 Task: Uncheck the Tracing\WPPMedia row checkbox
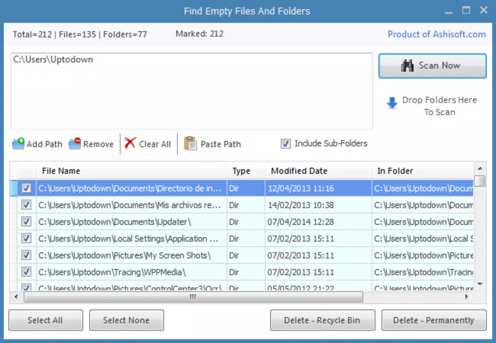pos(26,272)
